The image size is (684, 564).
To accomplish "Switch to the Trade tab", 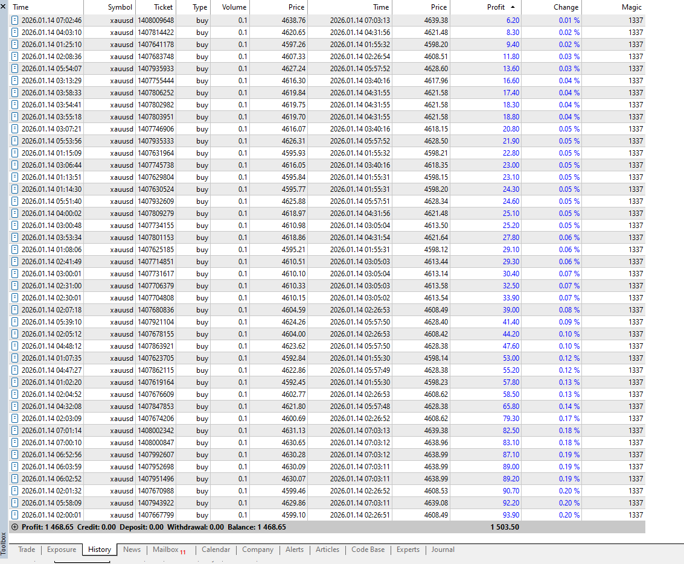I will coord(27,550).
